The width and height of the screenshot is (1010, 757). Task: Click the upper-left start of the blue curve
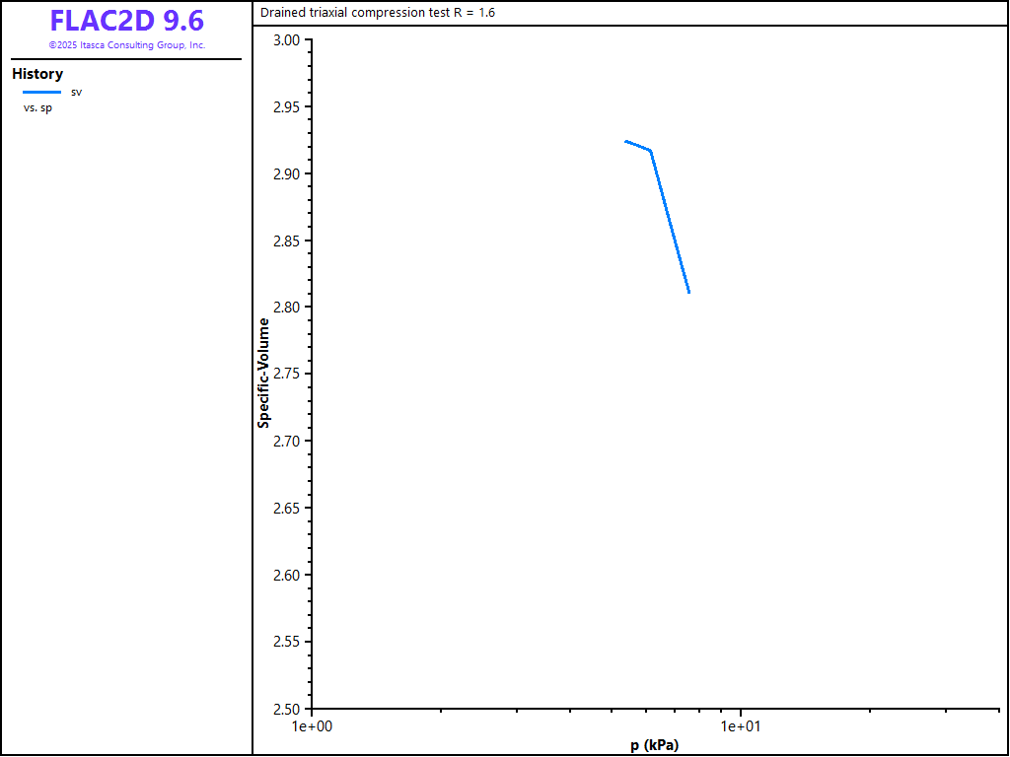click(x=626, y=141)
